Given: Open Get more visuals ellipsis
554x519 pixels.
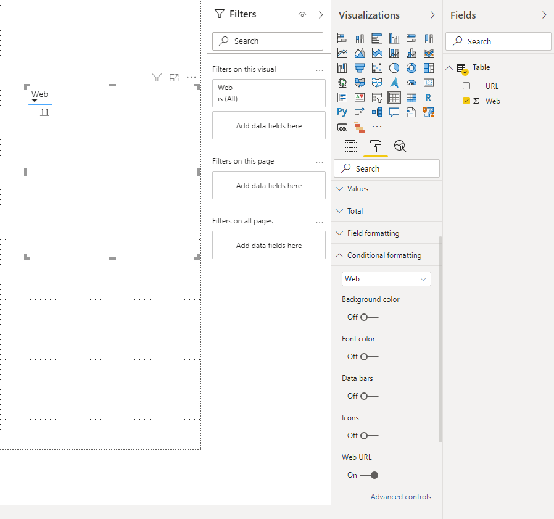Looking at the screenshot, I should coord(377,127).
